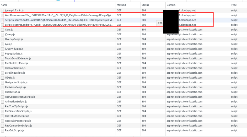Image resolution: width=247 pixels, height=137 pixels.
Task: Click file icon next to TouchScrollExtender.js
Action: [x=2, y=58]
